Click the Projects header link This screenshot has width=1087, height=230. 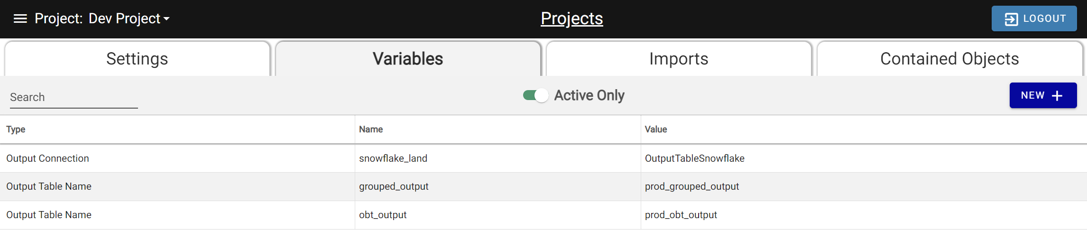[572, 18]
